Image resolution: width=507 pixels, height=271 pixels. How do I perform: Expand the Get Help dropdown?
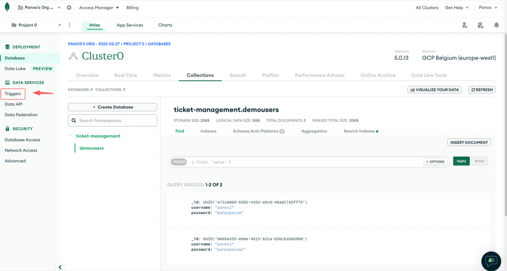[x=456, y=7]
